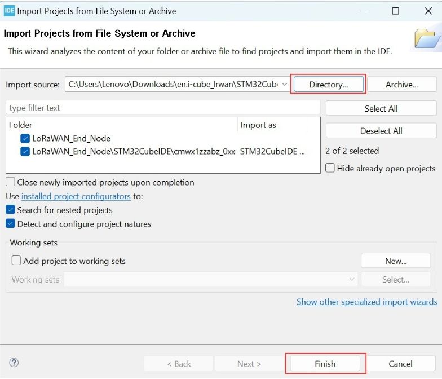Close the Import Projects dialog
Screen dimensions: 442x379
pos(428,11)
